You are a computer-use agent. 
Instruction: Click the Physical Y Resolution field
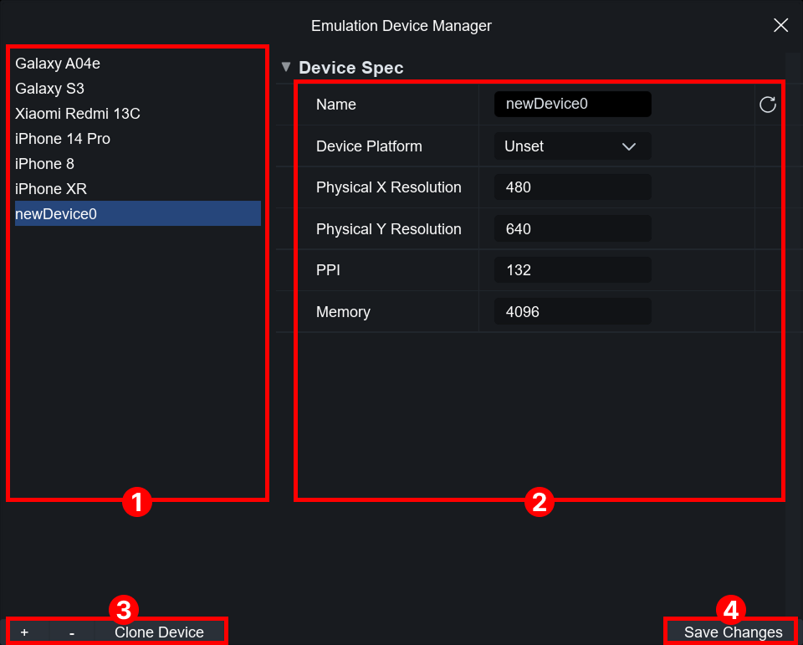572,229
